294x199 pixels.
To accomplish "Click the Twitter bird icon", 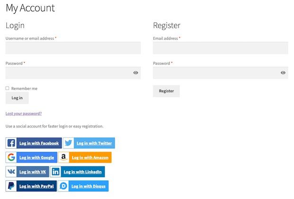I will (69, 143).
